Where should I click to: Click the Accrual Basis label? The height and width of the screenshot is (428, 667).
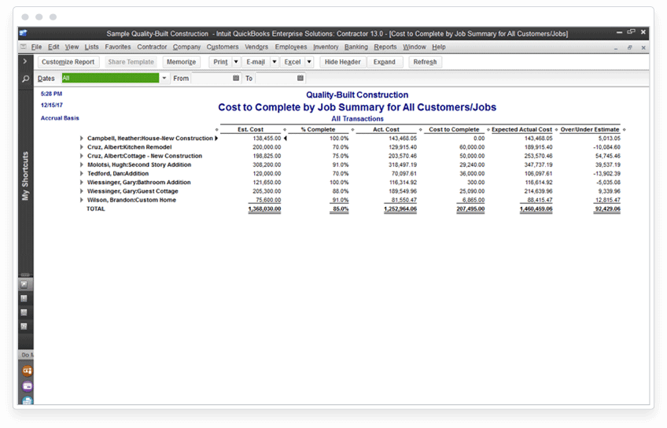point(60,118)
